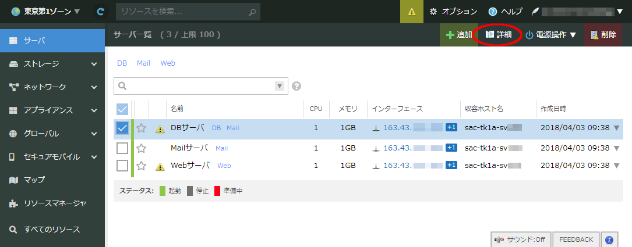Click the yellow warning alert icon
The height and width of the screenshot is (247, 632).
(x=412, y=12)
